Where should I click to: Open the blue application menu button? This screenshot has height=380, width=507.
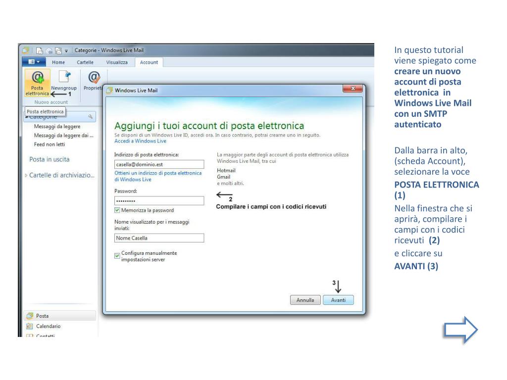(x=34, y=62)
